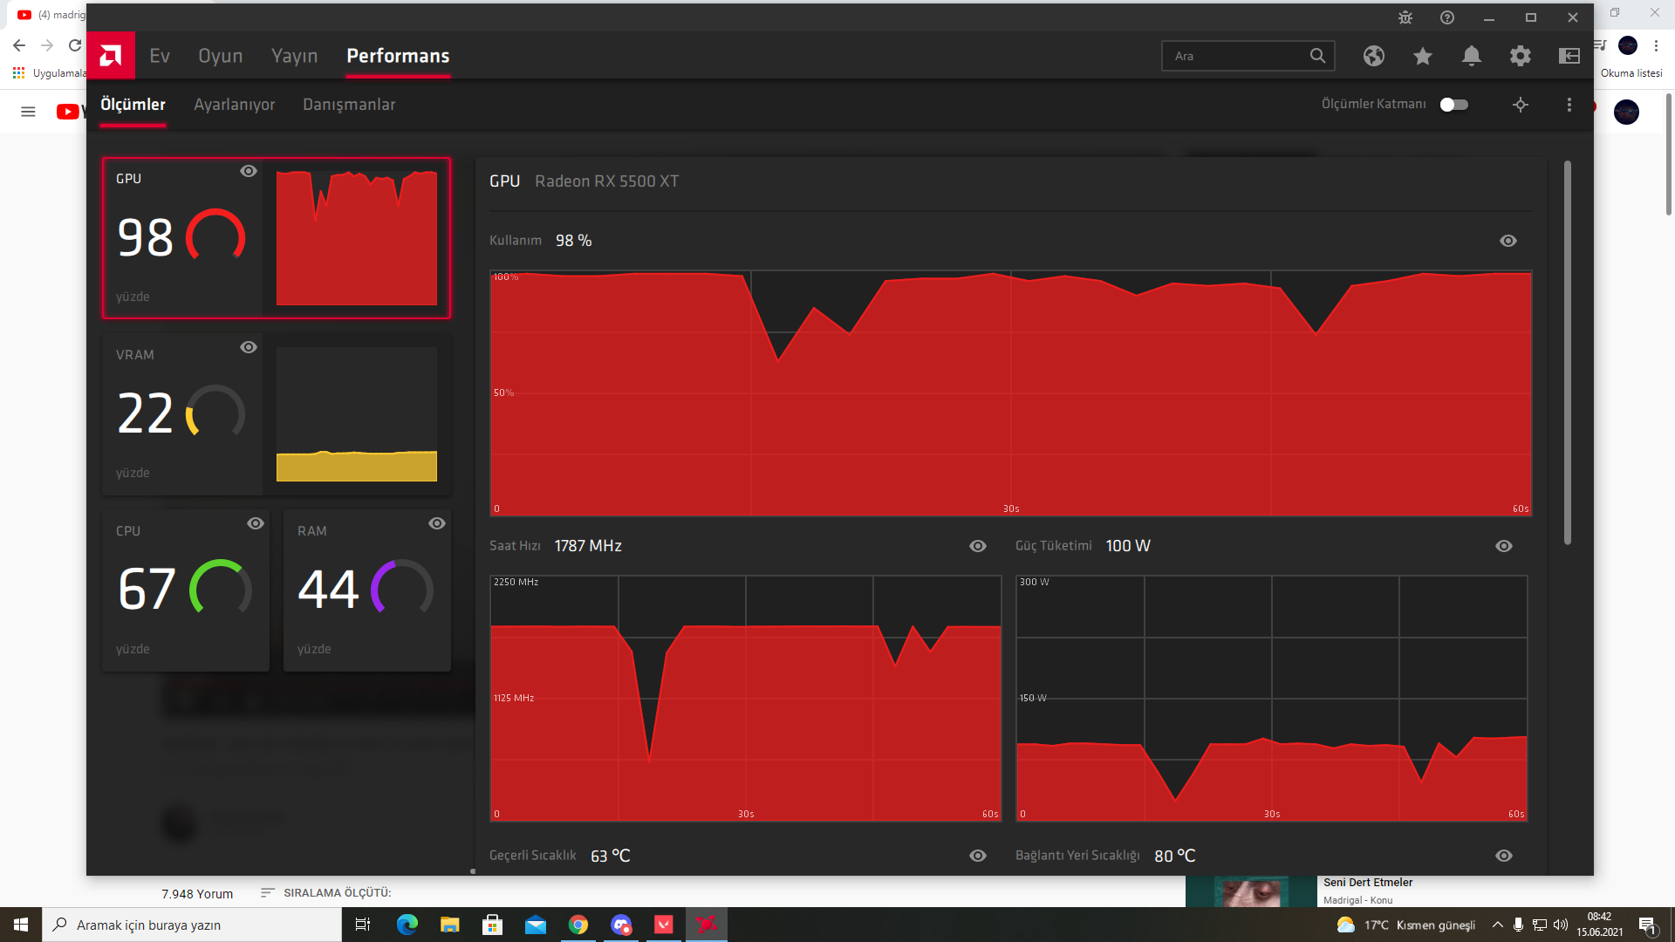Toggle CPU tile visibility eye

[256, 523]
